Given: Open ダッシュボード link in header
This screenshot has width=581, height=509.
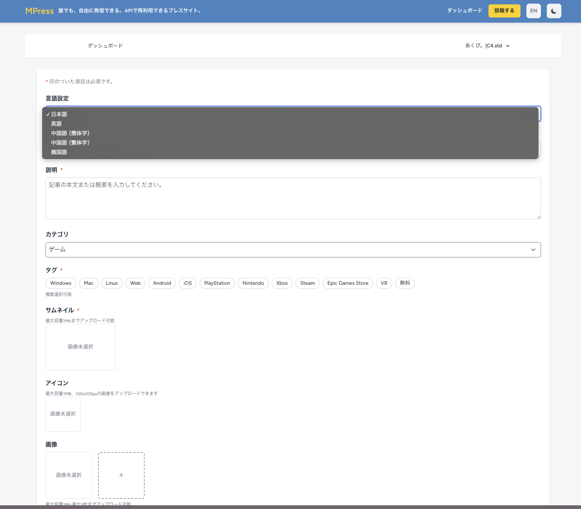Looking at the screenshot, I should 464,11.
